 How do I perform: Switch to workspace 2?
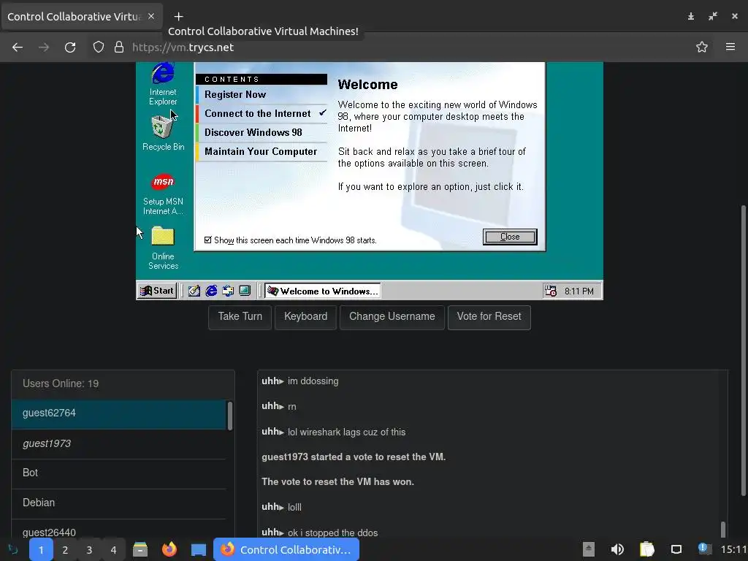tap(65, 550)
